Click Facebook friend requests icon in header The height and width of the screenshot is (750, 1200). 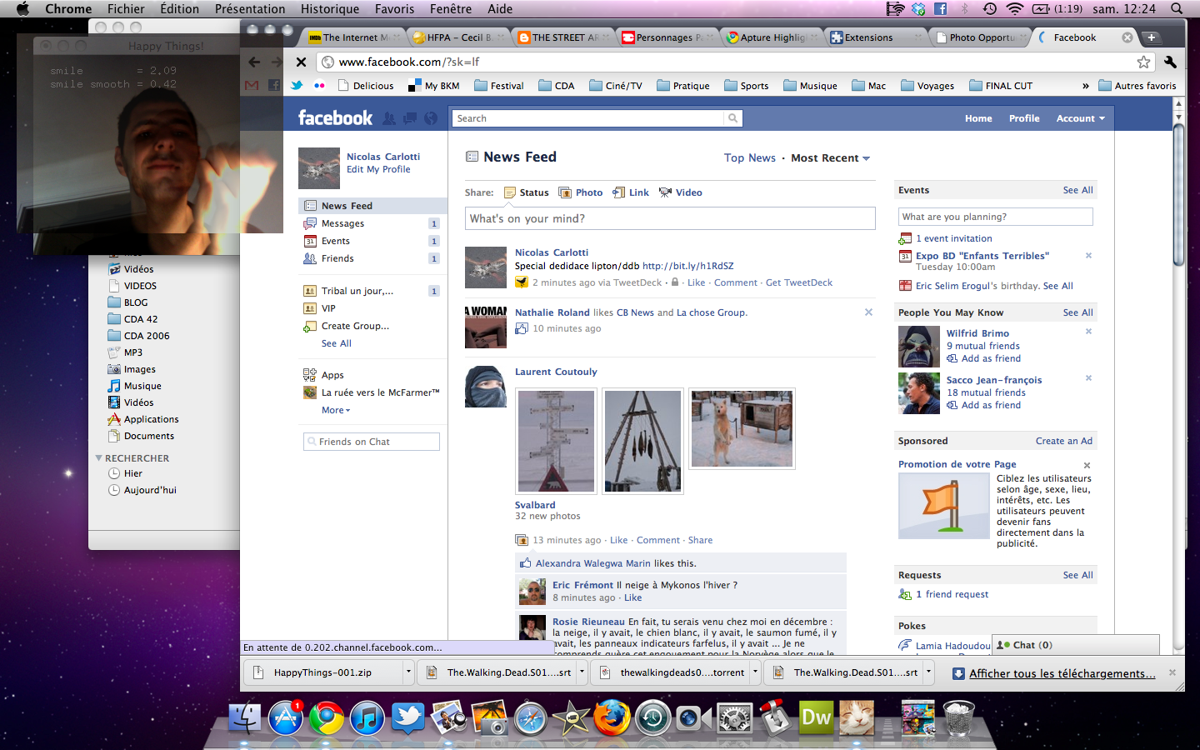(x=389, y=118)
